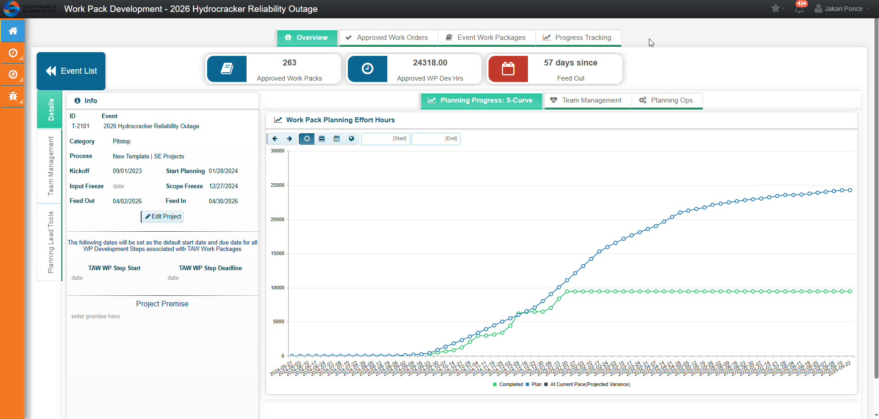
Task: Toggle Completed series in chart legend
Action: [508, 385]
